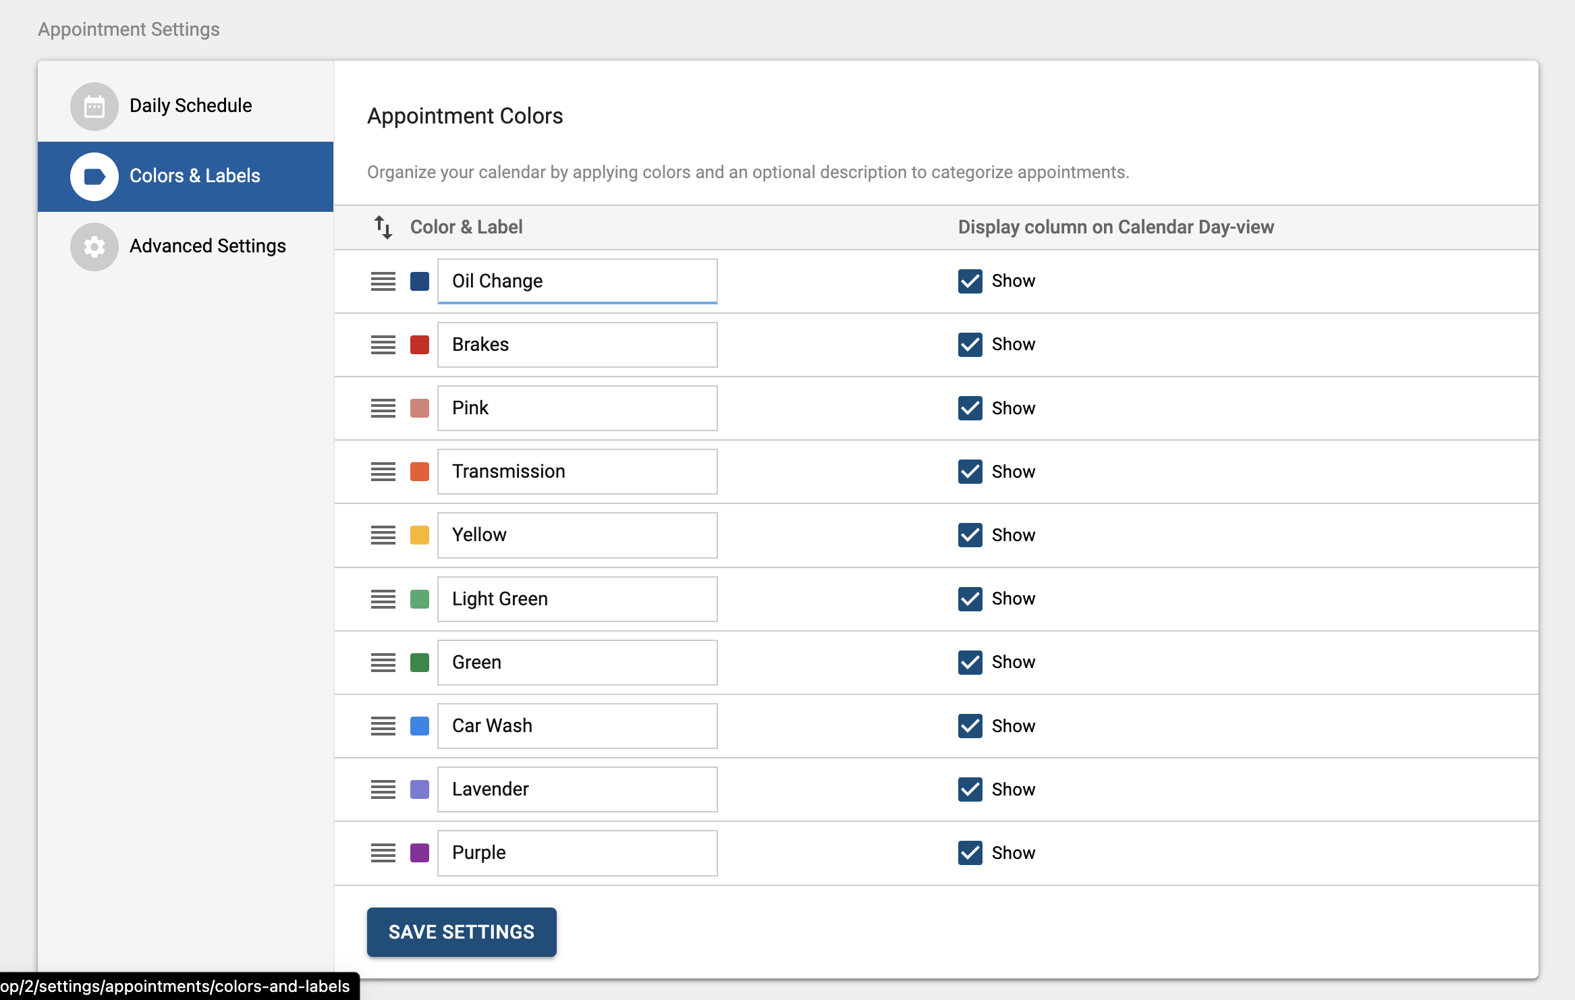Click the drag handle for Purple row
Image resolution: width=1575 pixels, height=1000 pixels.
pyautogui.click(x=383, y=853)
